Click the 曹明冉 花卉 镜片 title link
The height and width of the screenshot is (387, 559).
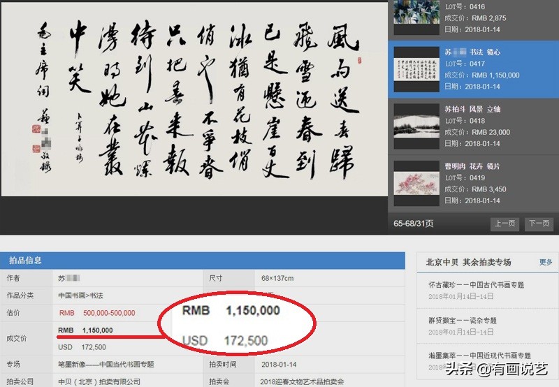click(472, 166)
